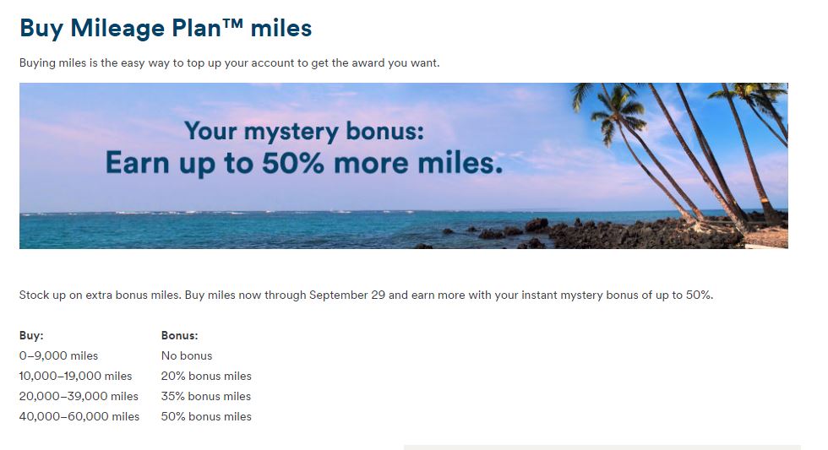Screen dimensions: 828x450
Task: Click the '50% bonus miles' entry
Action: (206, 416)
